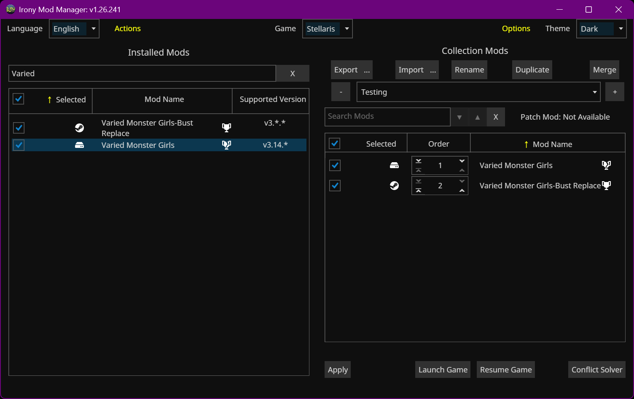Click the broken trophy icon on v3.14.* row
The image size is (634, 399).
point(226,145)
